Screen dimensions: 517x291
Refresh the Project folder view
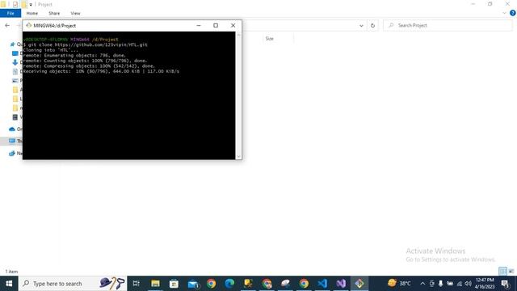372,25
